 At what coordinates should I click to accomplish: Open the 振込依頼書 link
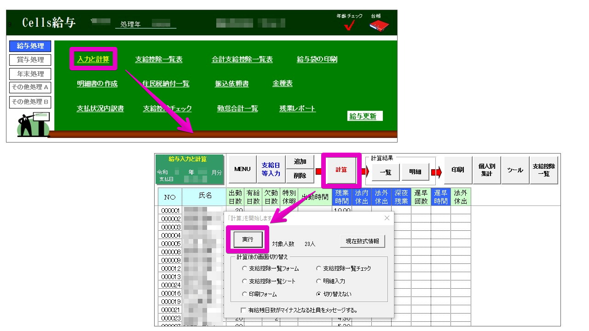click(232, 84)
